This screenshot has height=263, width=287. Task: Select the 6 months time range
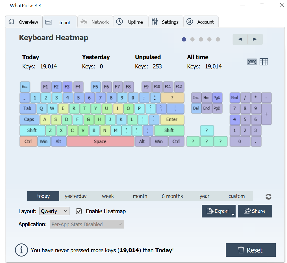point(172,196)
